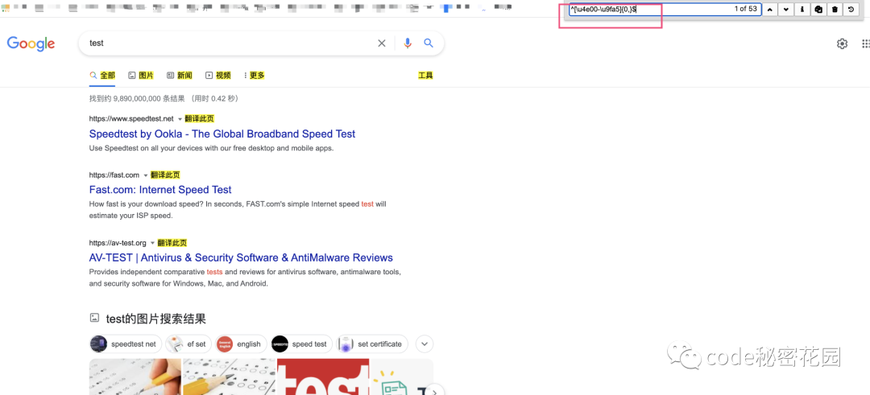Click the 1 of 53 match counter
870x395 pixels.
(x=745, y=9)
